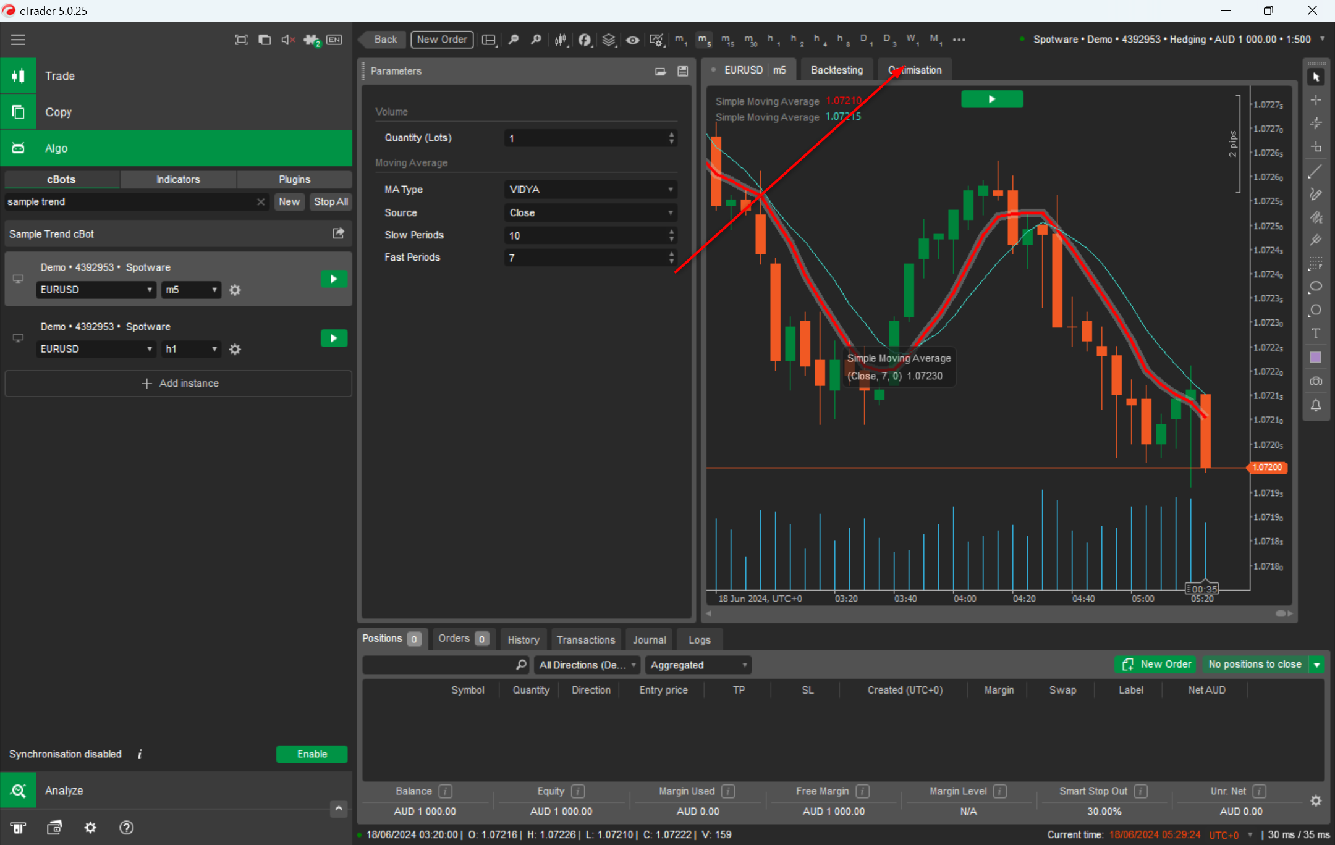This screenshot has height=845, width=1335.
Task: Start the m5 EURUSD cBot instance
Action: 334,279
